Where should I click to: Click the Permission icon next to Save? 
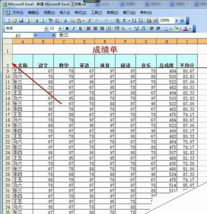tap(28, 21)
